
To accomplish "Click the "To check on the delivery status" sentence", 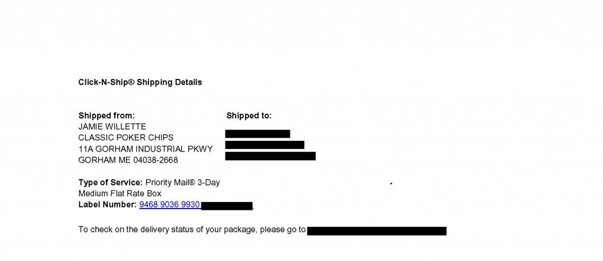I will (192, 230).
